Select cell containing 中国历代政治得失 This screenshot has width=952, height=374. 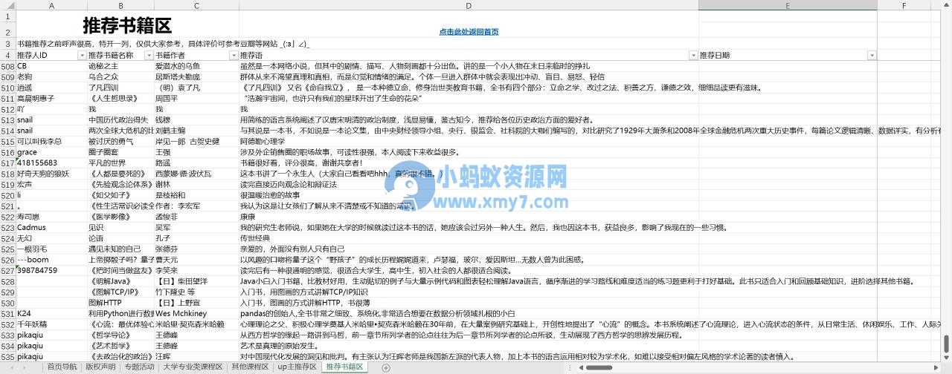[120, 120]
